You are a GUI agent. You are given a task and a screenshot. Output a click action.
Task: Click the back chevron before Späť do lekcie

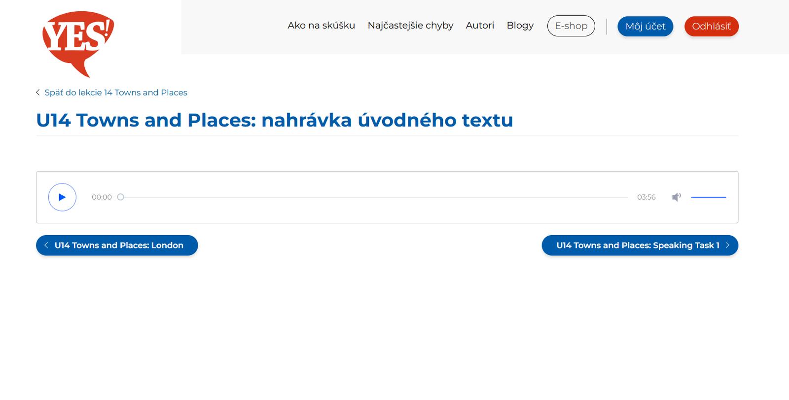[38, 92]
